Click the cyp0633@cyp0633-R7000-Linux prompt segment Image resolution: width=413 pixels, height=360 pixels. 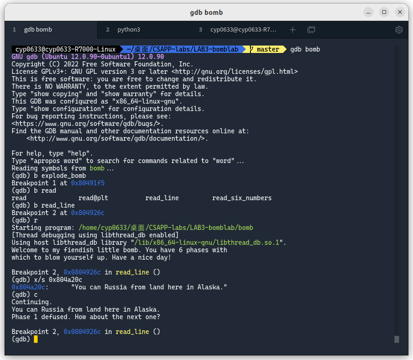click(66, 50)
